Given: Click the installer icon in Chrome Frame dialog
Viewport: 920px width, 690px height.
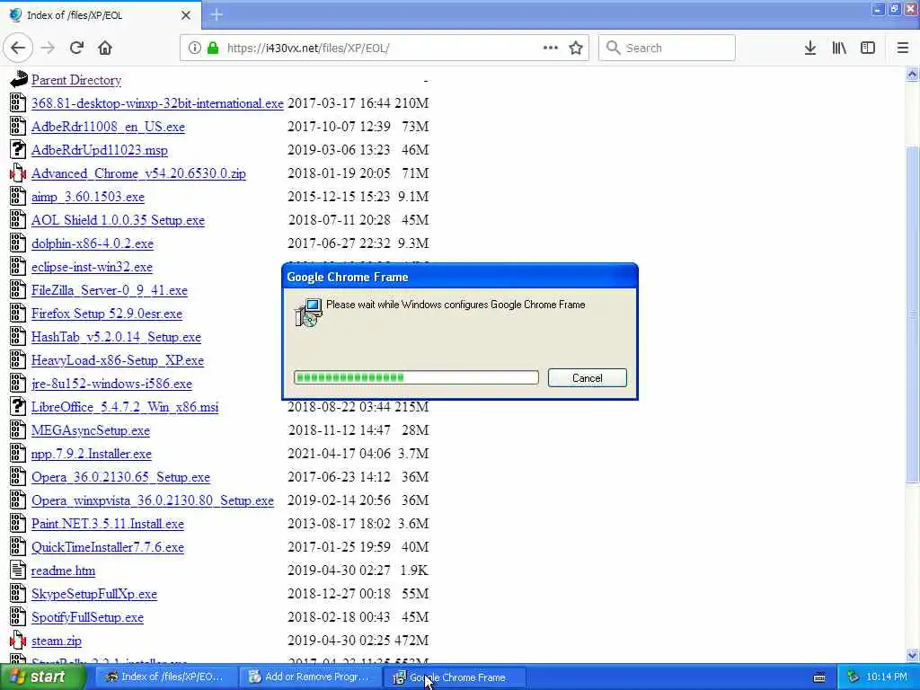Looking at the screenshot, I should coord(309,312).
